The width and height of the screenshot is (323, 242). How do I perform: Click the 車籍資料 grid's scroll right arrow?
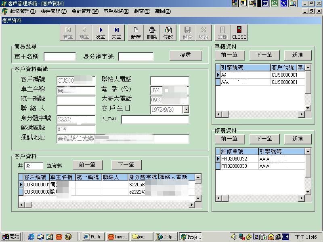pyautogui.click(x=302, y=114)
